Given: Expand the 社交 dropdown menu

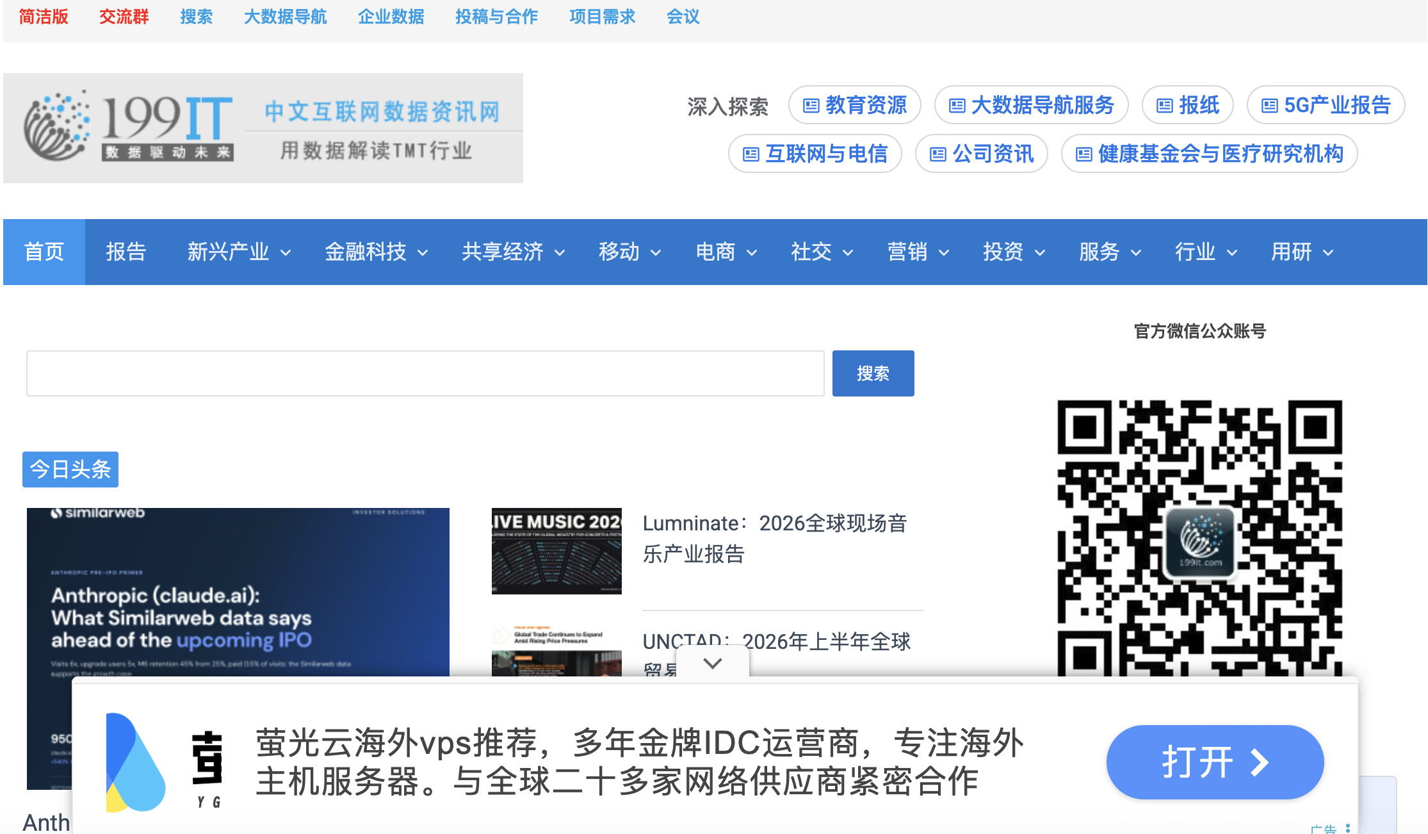Looking at the screenshot, I should coord(822,252).
